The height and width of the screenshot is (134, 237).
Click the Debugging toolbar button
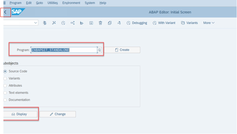coord(137,23)
